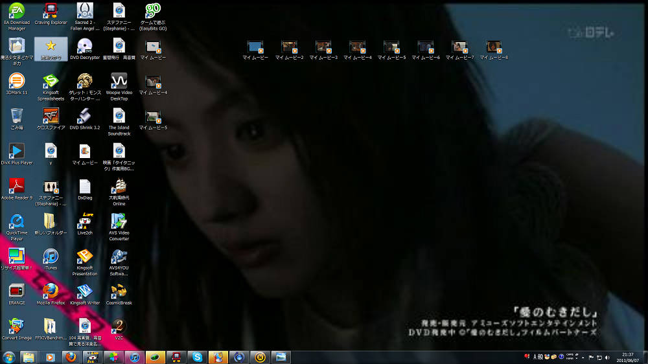This screenshot has width=648, height=364.
Task: Switch to Craving Explorer on the taskbar
Action: tap(176, 358)
